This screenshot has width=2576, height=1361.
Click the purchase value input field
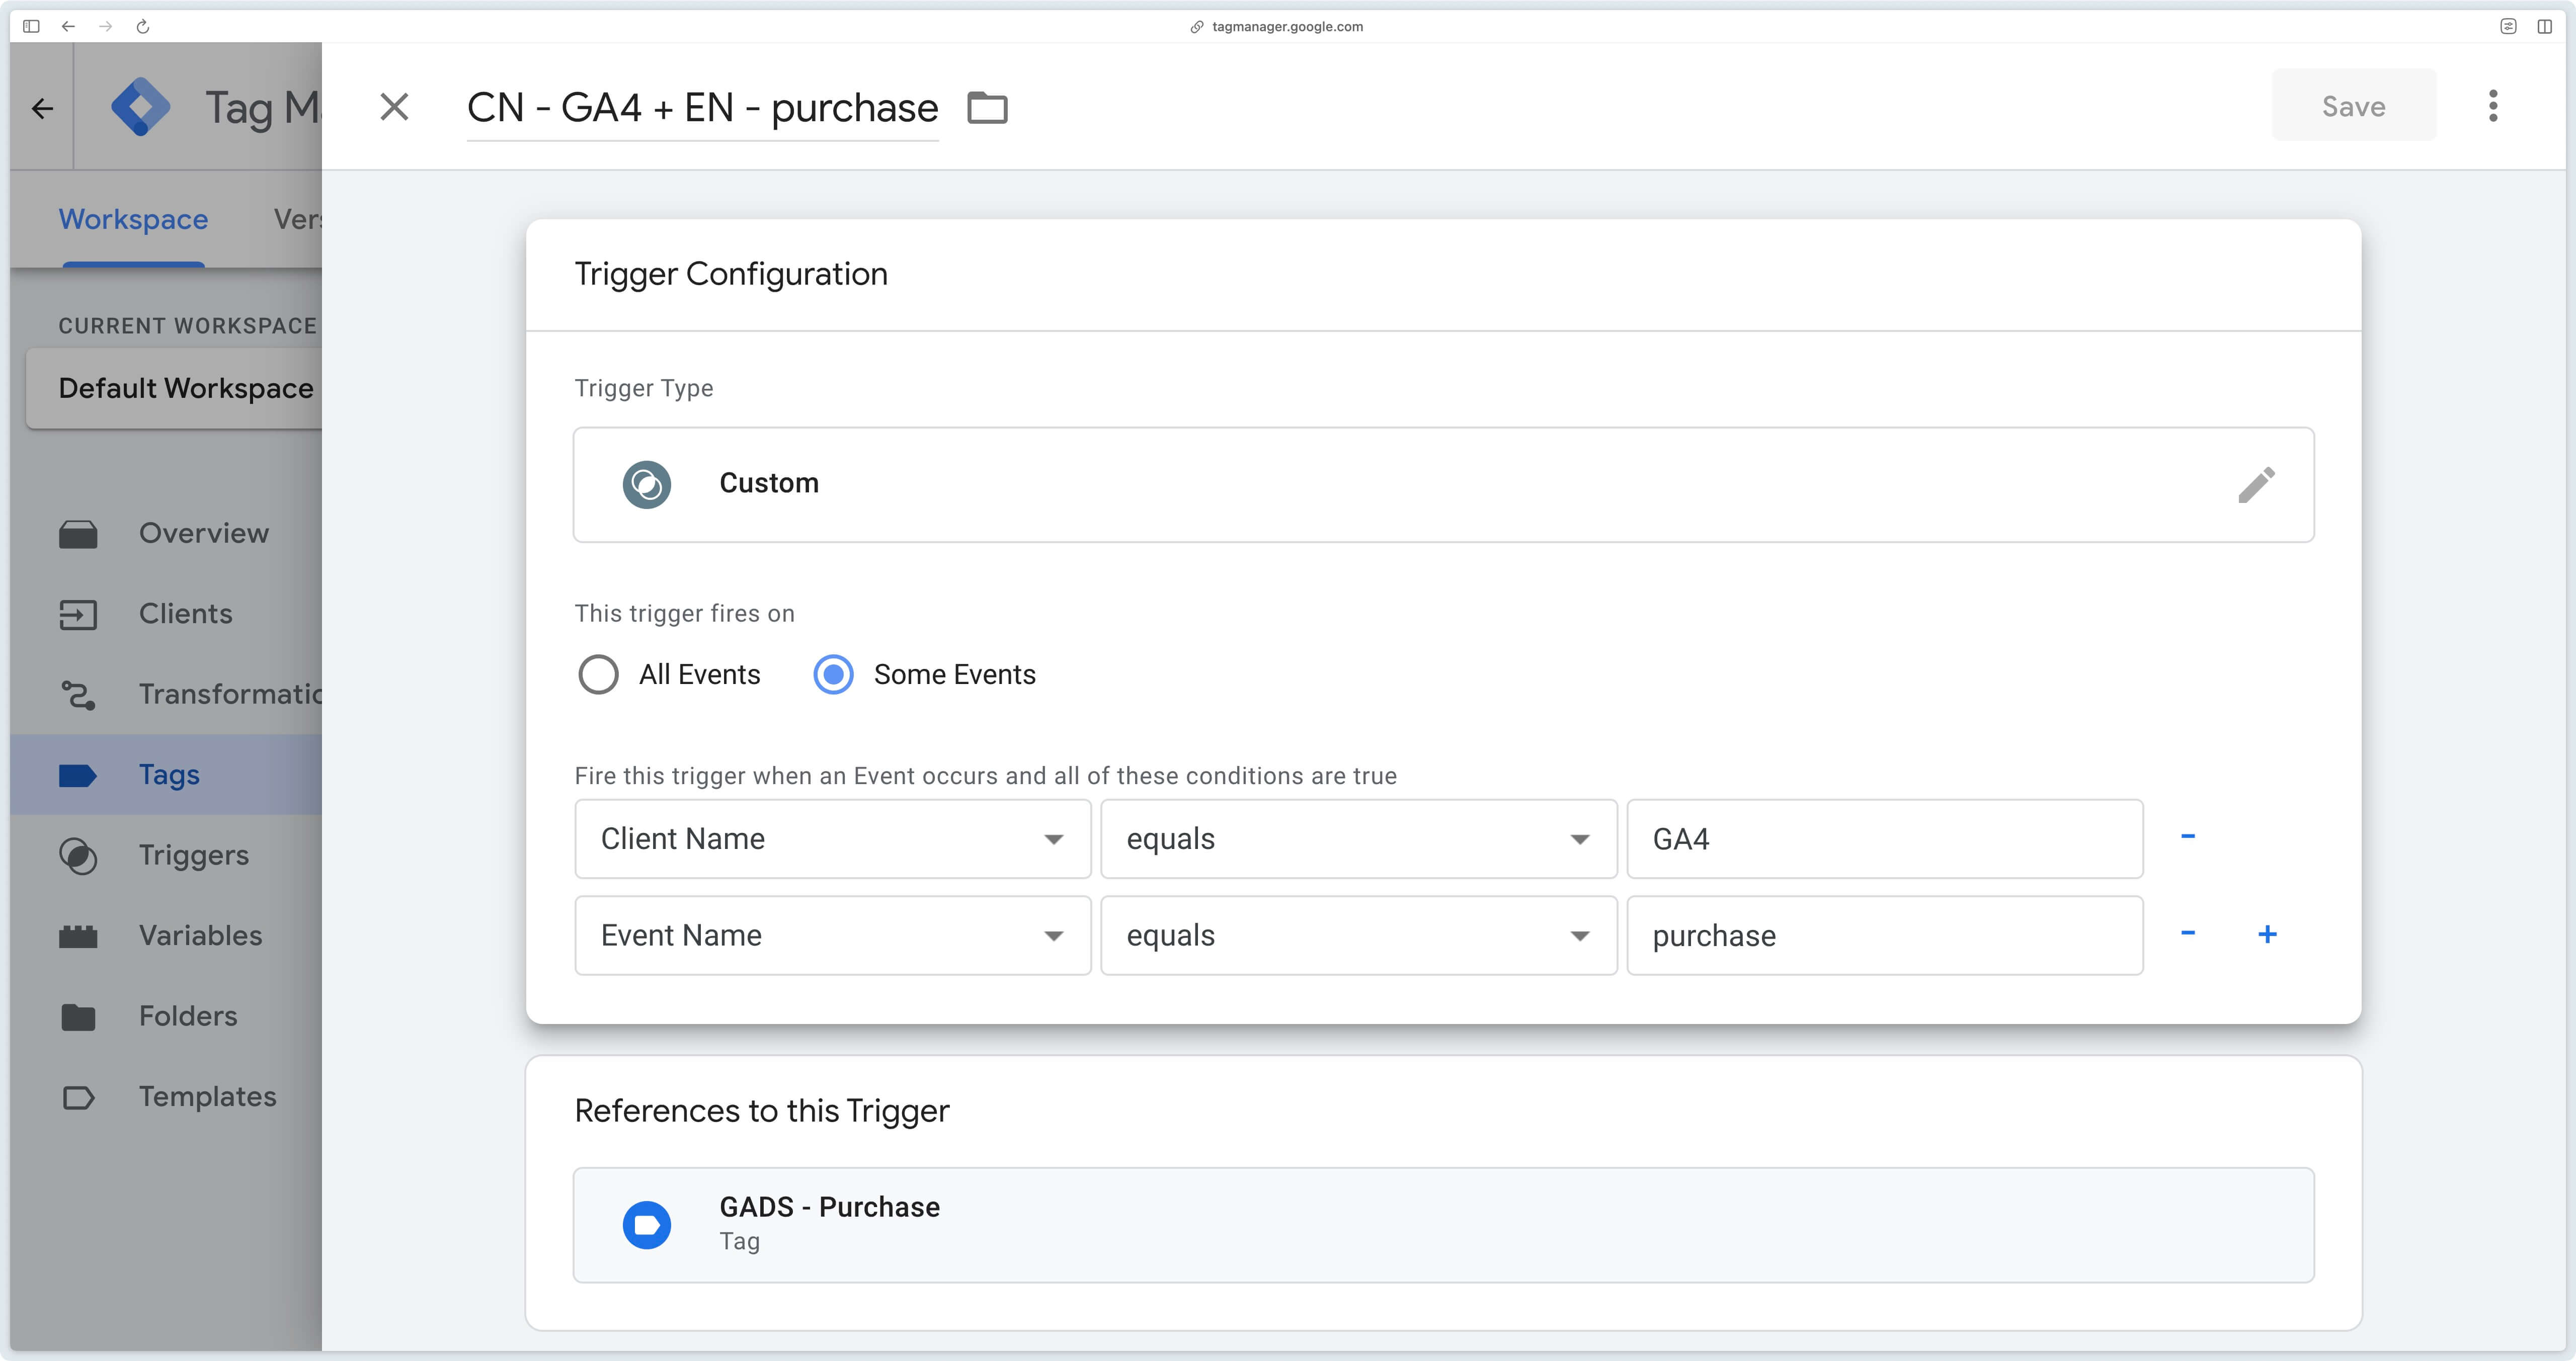[x=1884, y=936]
